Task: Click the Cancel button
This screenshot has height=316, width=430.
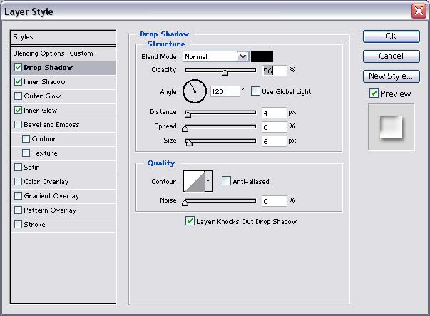Action: pyautogui.click(x=391, y=56)
